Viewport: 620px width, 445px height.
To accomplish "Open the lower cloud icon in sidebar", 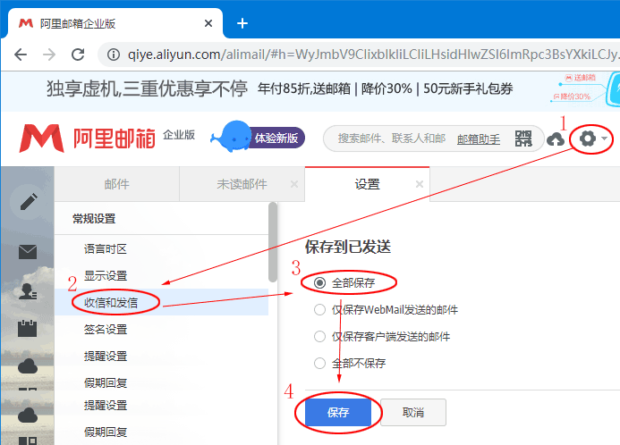I will pos(28,416).
